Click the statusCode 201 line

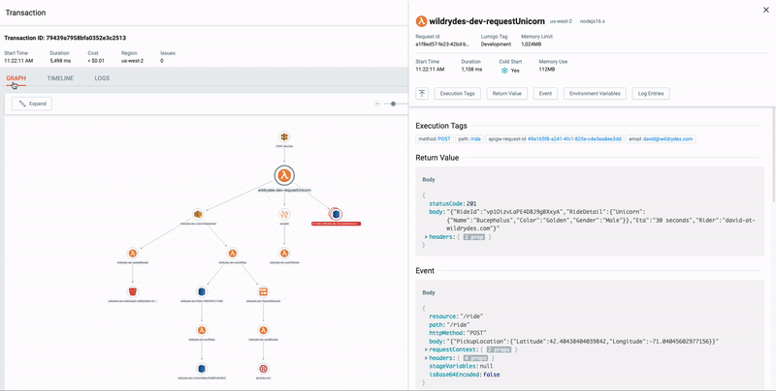[451, 203]
